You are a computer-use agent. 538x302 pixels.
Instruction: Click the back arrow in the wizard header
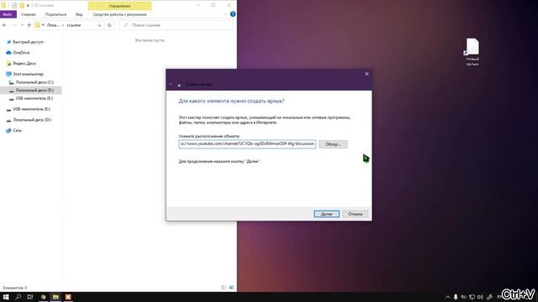171,84
